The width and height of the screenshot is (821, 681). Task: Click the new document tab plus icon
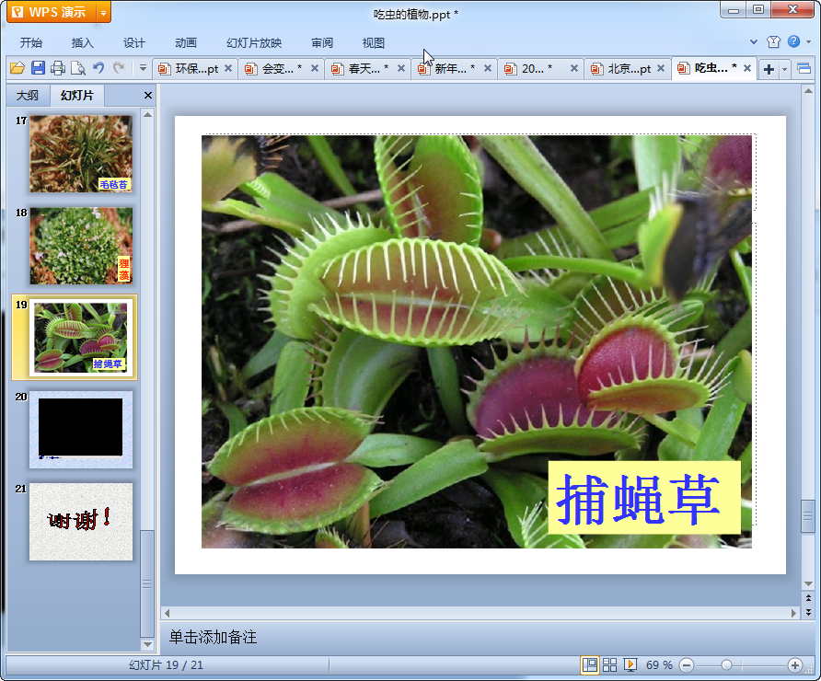pyautogui.click(x=769, y=69)
